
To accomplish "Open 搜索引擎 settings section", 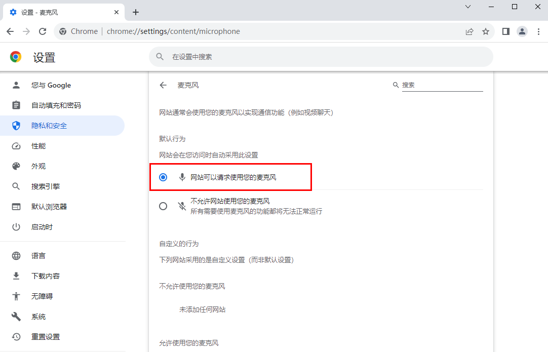I will pos(62,186).
